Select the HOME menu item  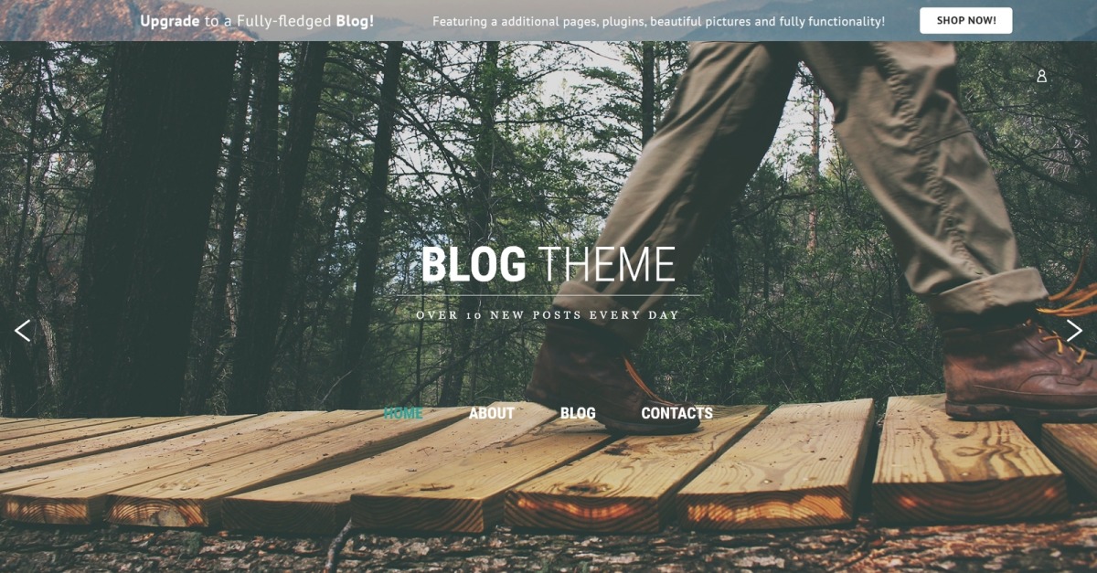(x=403, y=413)
